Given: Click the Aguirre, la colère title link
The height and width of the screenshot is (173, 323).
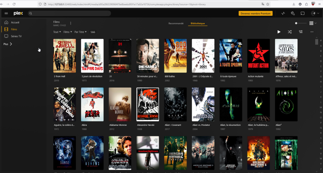Looking at the screenshot, I should tap(64, 125).
